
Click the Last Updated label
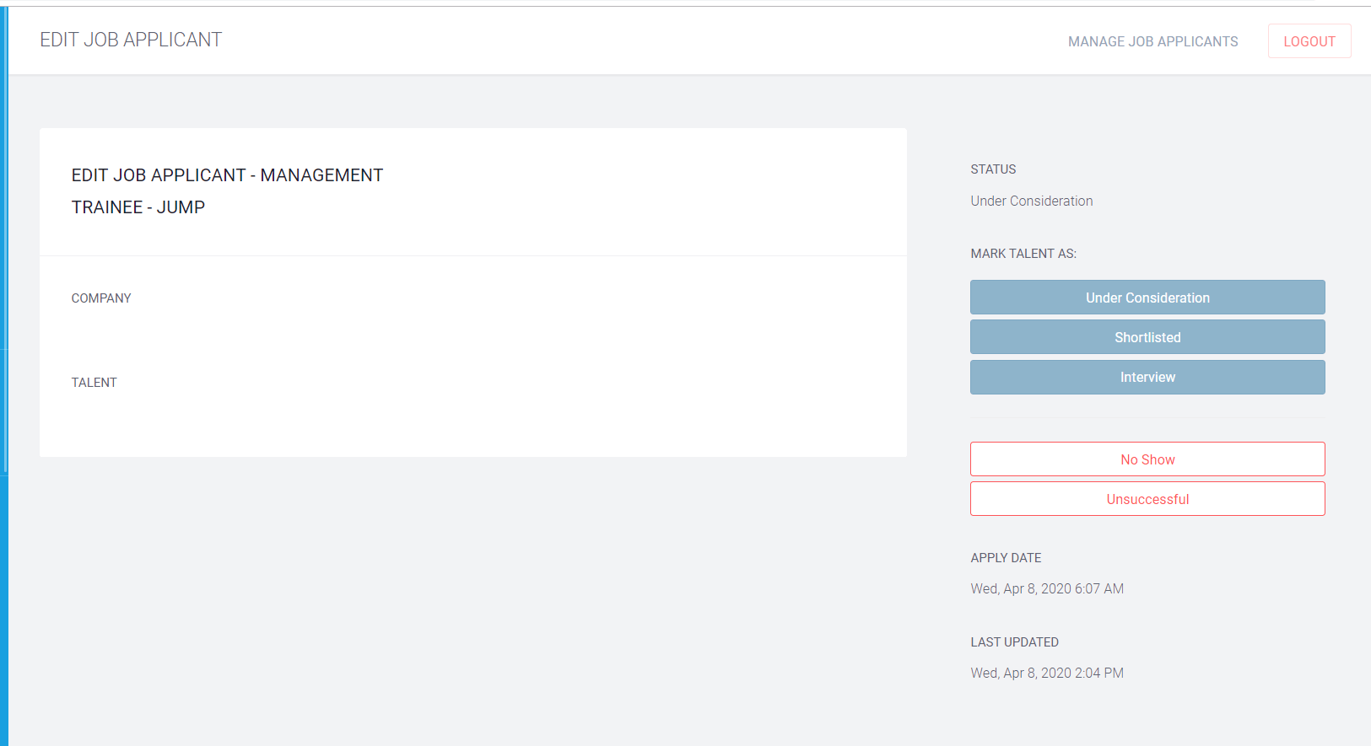(1014, 642)
